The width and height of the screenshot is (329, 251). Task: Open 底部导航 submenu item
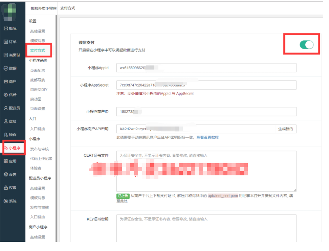pos(38,80)
